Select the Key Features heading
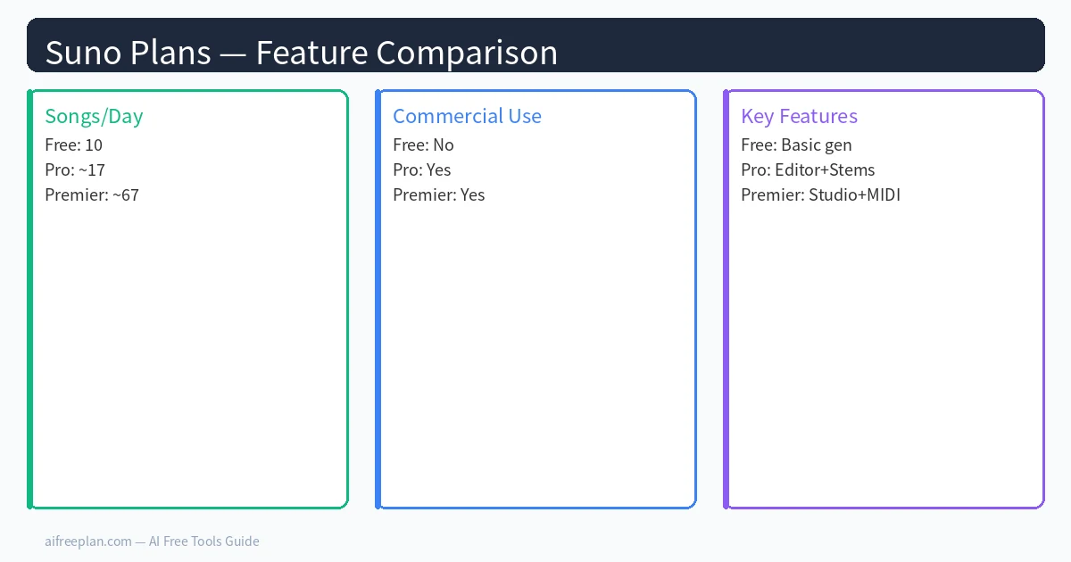The image size is (1071, 562). pos(799,116)
